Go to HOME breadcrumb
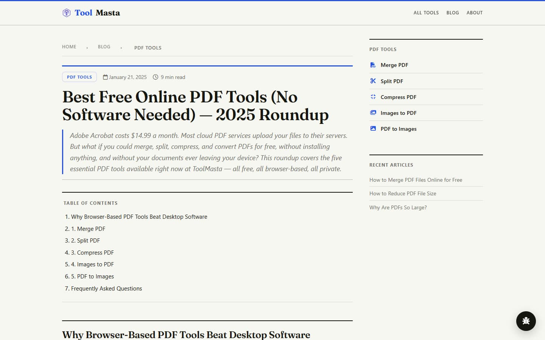The width and height of the screenshot is (545, 340). pos(69,47)
